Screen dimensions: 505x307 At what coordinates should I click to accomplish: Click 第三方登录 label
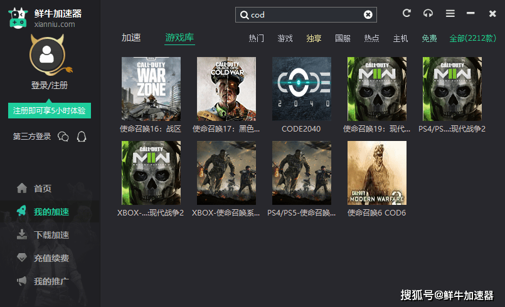pos(32,137)
